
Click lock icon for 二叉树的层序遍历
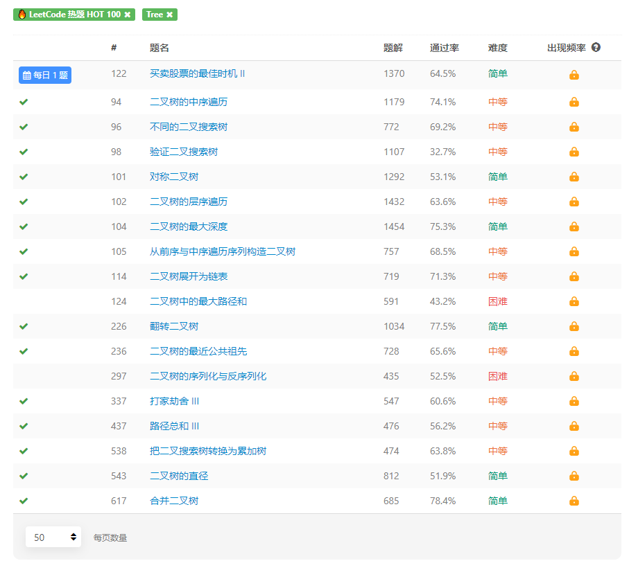574,202
